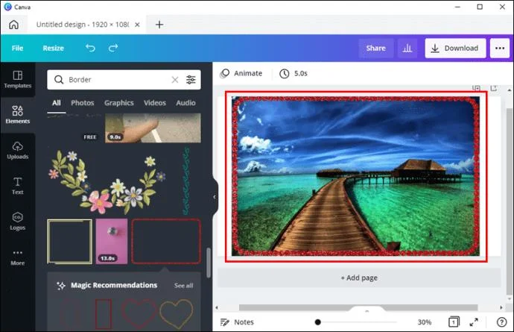Open search filter options icon

click(x=191, y=80)
